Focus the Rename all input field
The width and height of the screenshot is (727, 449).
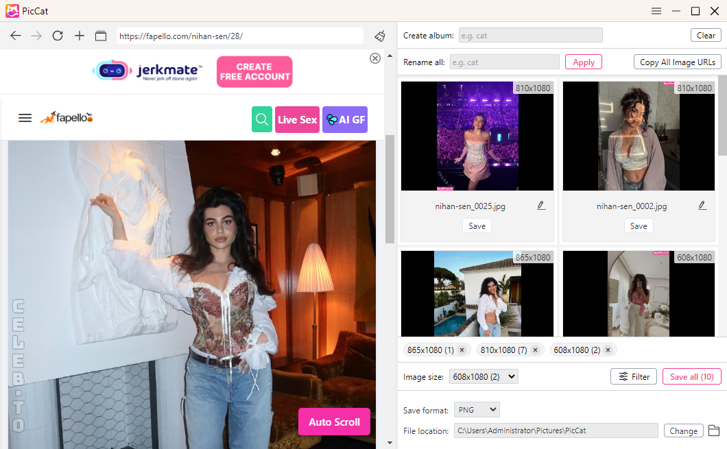point(505,62)
